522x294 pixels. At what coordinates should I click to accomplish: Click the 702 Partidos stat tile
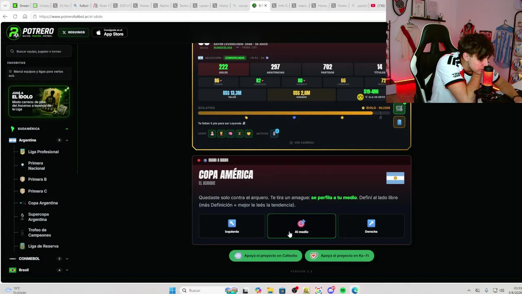[327, 69]
